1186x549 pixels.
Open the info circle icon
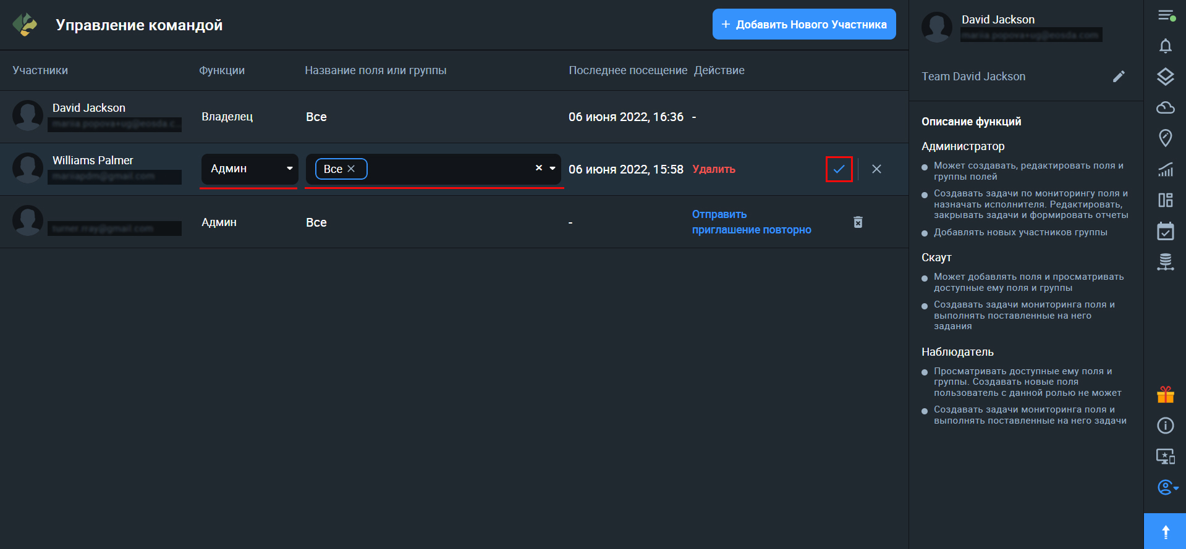pos(1165,425)
